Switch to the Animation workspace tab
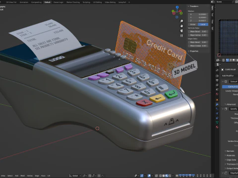 pos(24,2)
